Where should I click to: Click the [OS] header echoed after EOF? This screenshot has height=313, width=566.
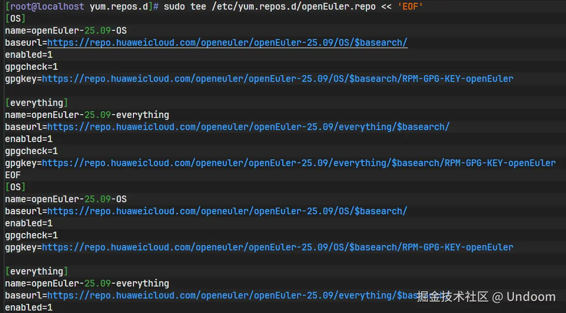[15, 187]
